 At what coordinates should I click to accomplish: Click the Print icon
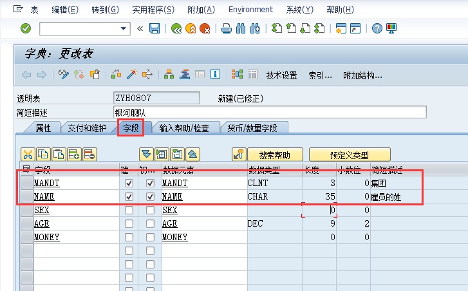[227, 29]
